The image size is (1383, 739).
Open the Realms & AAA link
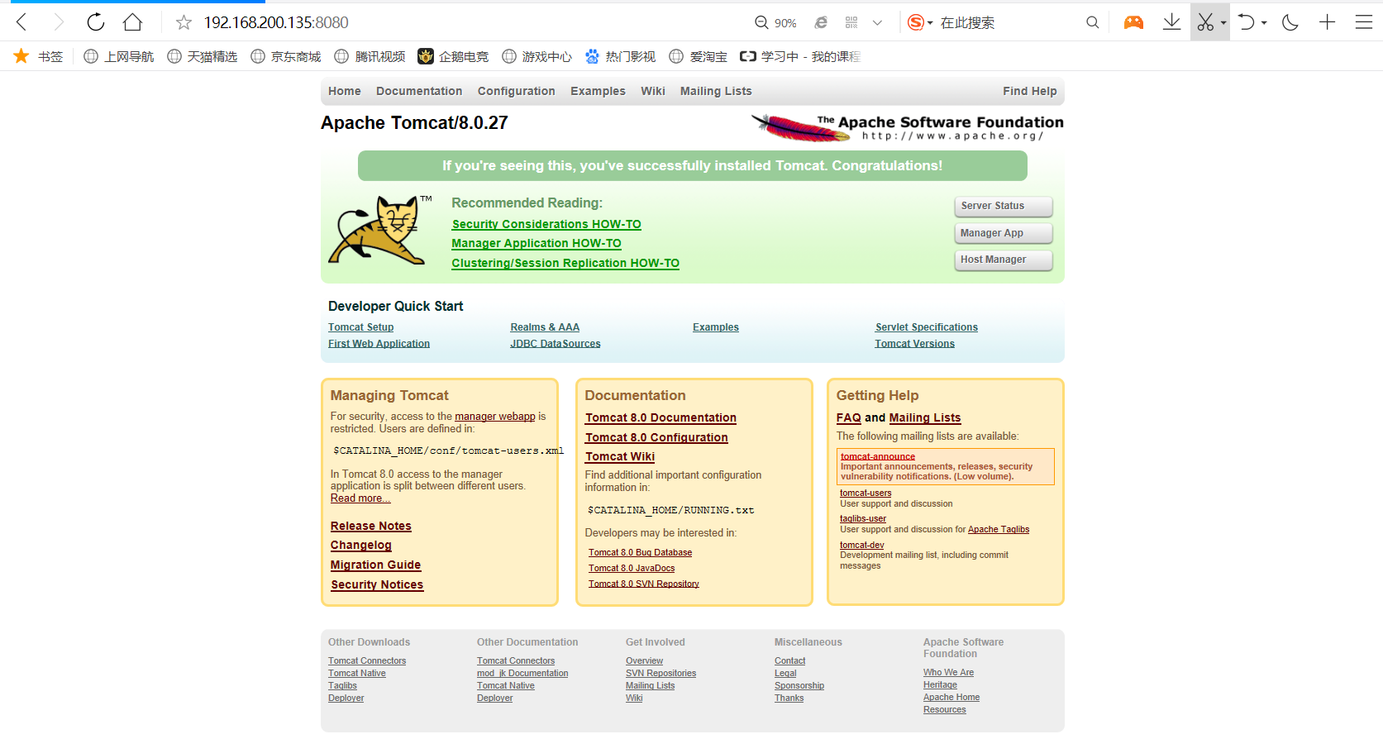tap(545, 327)
